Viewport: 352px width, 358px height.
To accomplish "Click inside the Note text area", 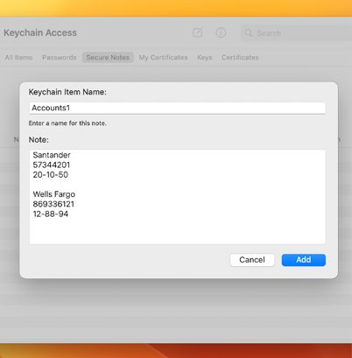I will coord(177,197).
